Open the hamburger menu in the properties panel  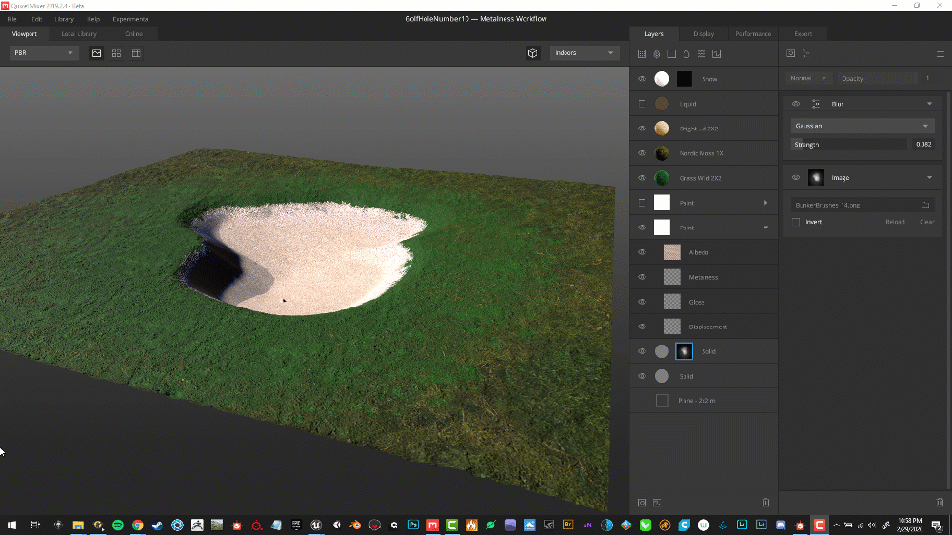click(x=940, y=53)
